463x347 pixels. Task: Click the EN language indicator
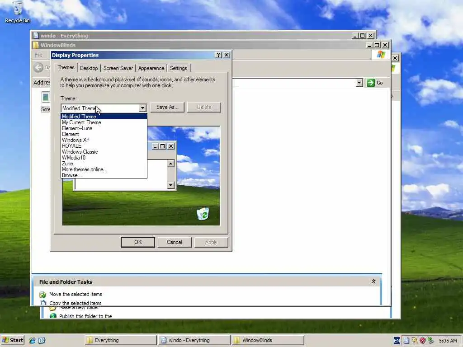397,341
